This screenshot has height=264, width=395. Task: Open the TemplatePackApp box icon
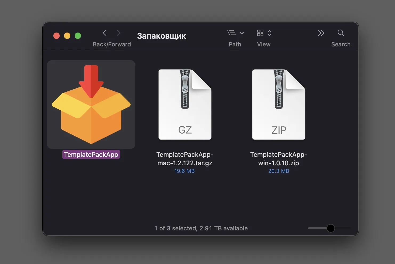pos(91,104)
